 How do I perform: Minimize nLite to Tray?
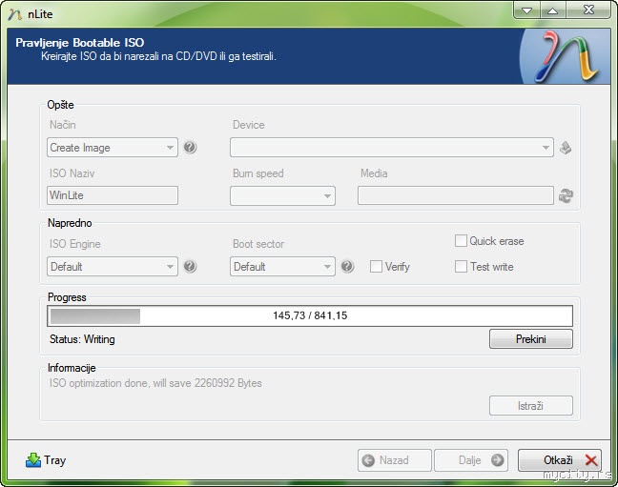point(46,460)
